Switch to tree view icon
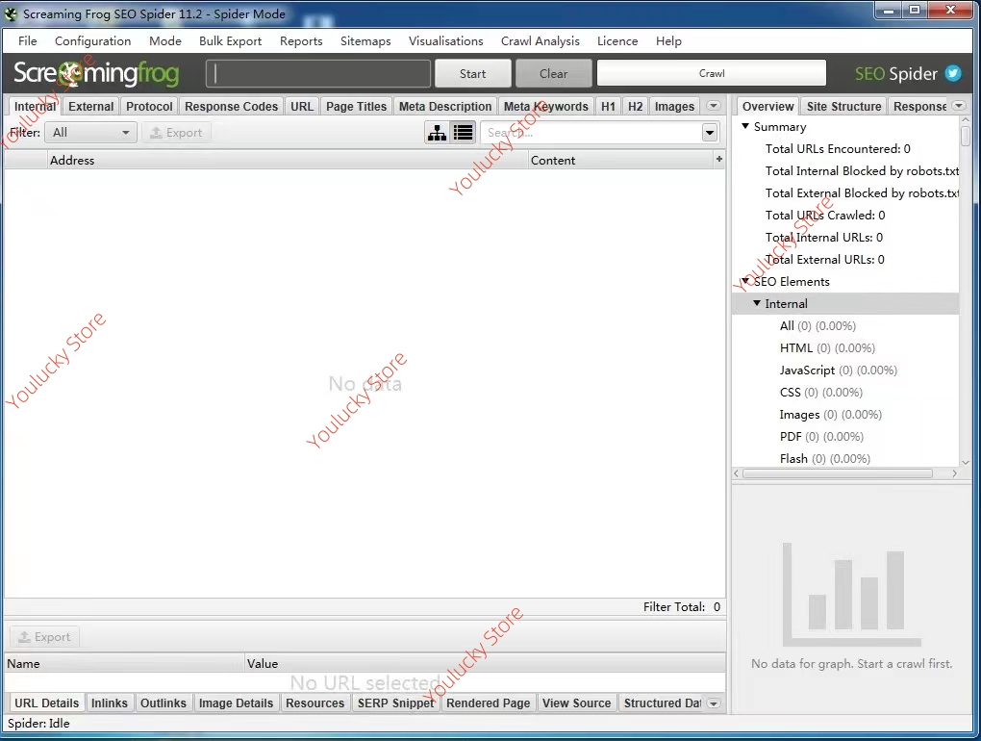Image resolution: width=981 pixels, height=741 pixels. tap(437, 133)
